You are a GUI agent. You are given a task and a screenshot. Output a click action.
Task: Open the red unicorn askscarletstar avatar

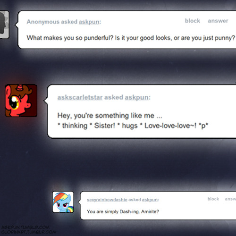point(21,101)
